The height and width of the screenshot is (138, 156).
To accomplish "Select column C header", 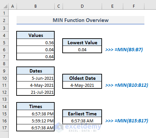I will click(x=59, y=6).
